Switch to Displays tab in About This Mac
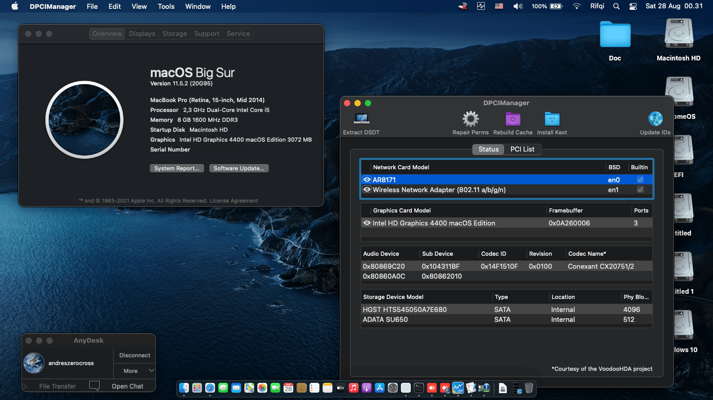713x400 pixels. point(142,33)
